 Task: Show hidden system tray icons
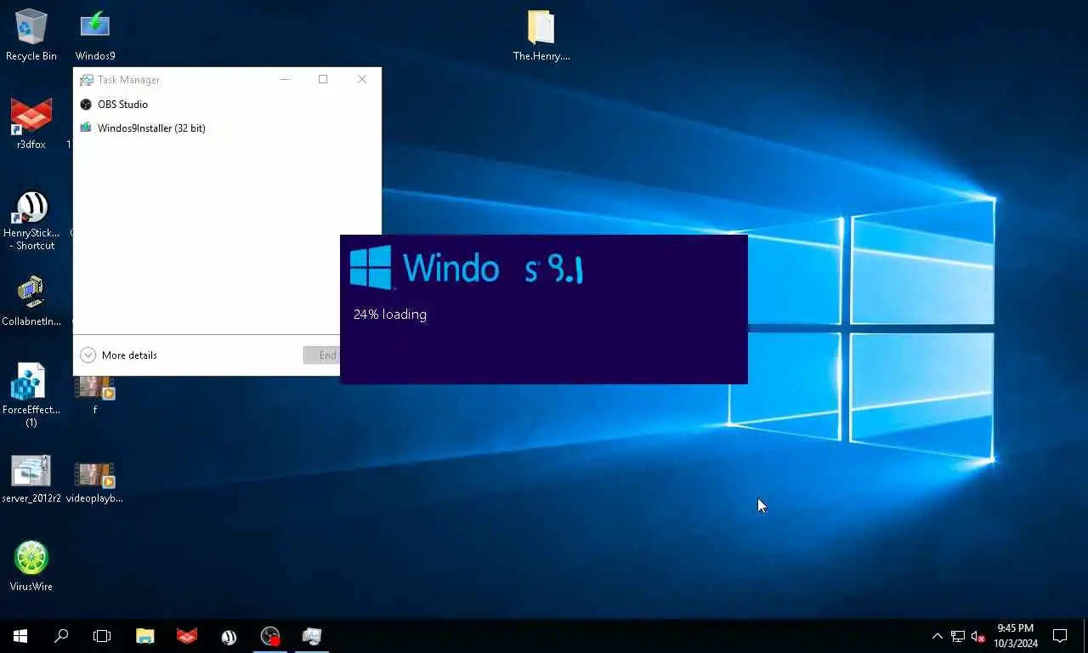(938, 636)
